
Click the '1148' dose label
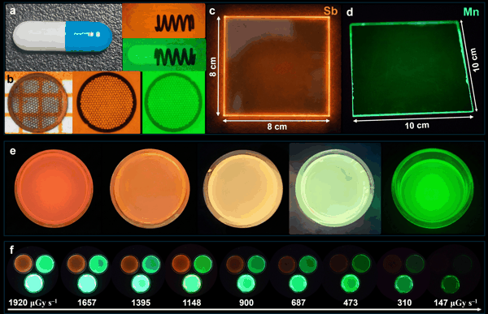click(x=192, y=303)
